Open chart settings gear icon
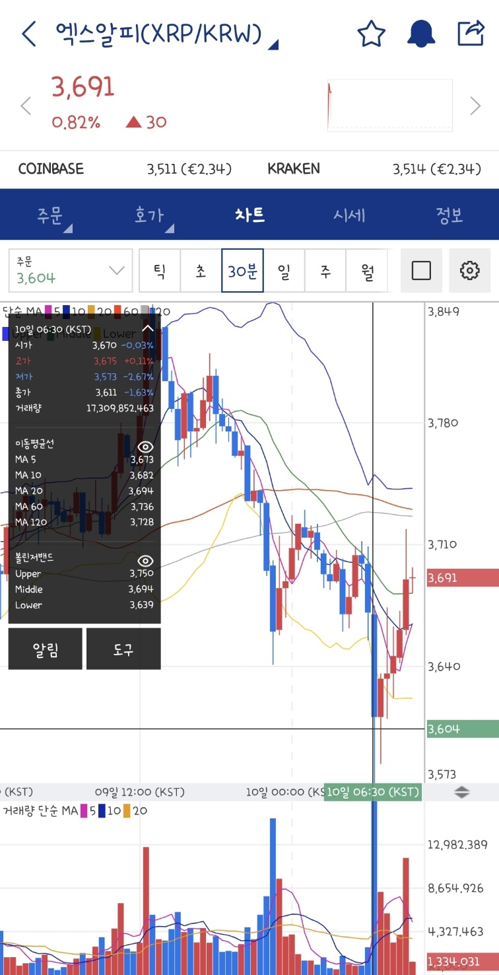 click(x=469, y=270)
